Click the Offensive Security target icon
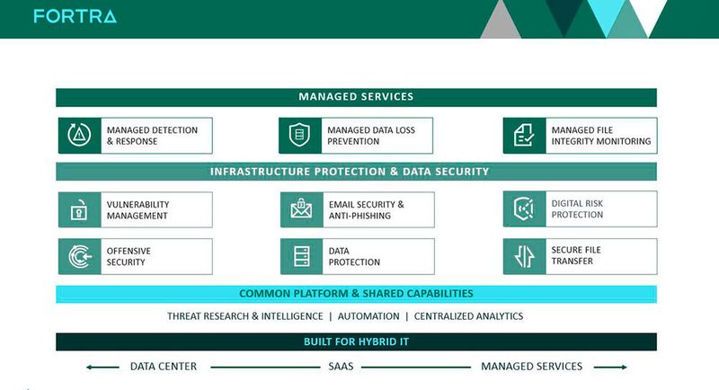This screenshot has height=390, width=719. pos(79,257)
